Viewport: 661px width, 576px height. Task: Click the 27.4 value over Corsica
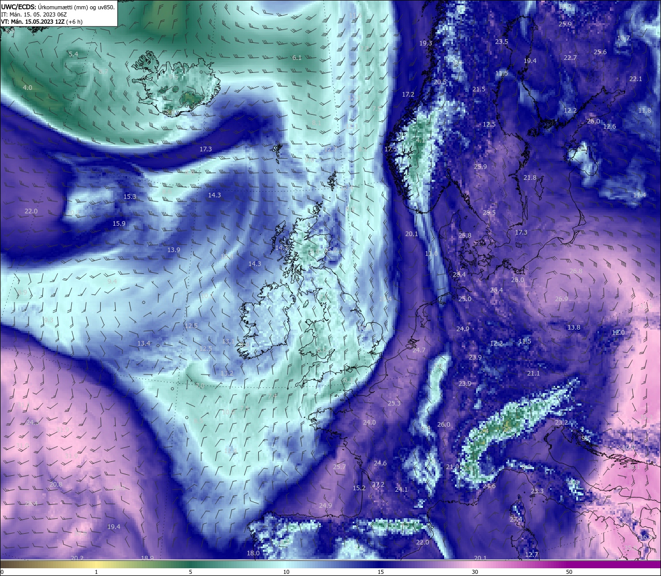click(516, 520)
